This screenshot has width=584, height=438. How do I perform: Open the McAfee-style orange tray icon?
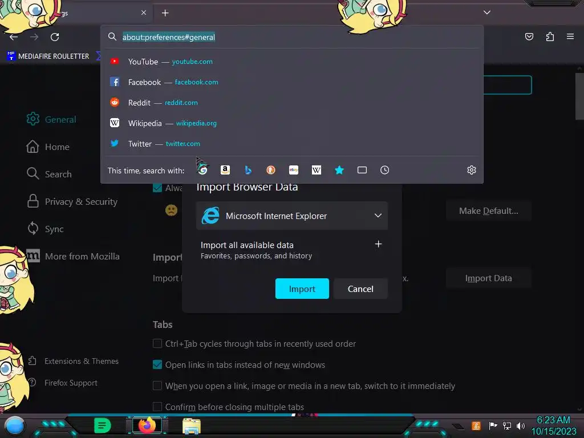(476, 425)
